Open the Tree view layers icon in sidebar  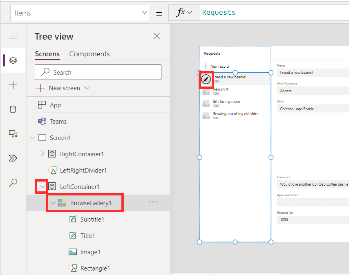pos(13,60)
